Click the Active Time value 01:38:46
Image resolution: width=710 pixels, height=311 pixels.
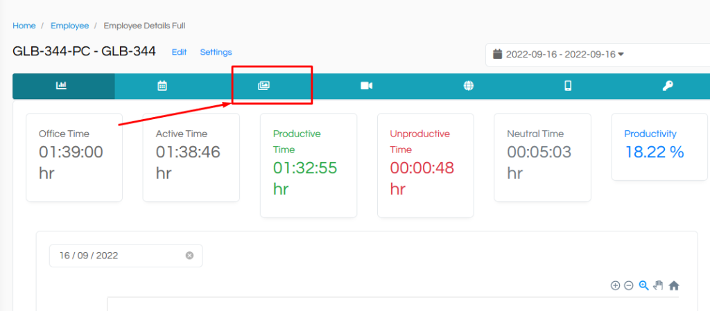(188, 152)
